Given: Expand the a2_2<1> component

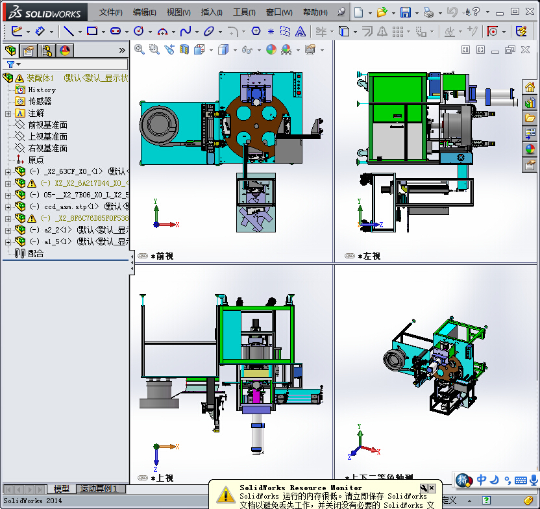Looking at the screenshot, I should [x=8, y=230].
